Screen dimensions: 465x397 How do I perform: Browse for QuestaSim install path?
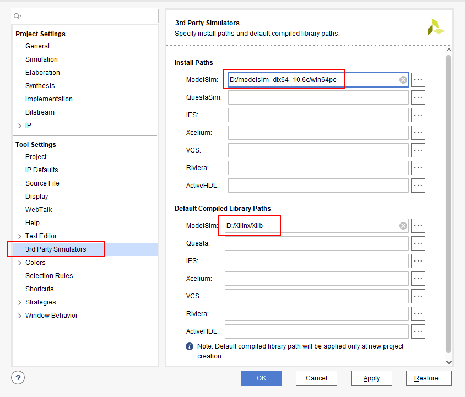coord(418,97)
